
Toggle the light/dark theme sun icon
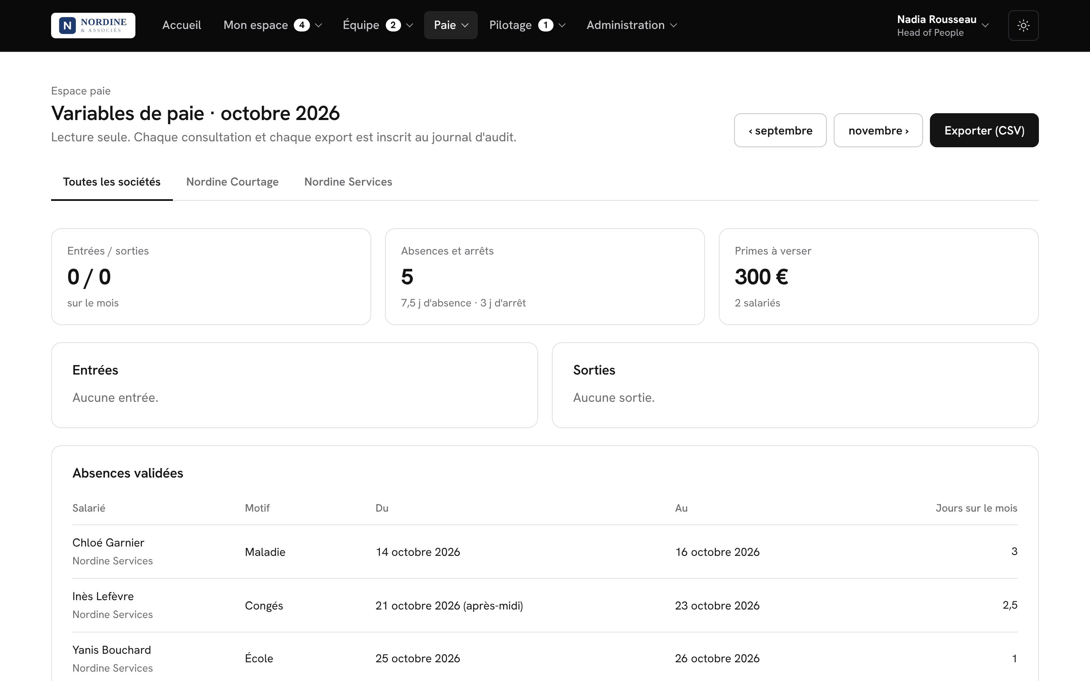pos(1023,25)
